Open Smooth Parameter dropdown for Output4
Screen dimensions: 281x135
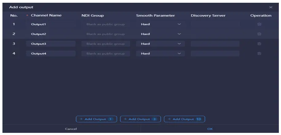pos(160,53)
